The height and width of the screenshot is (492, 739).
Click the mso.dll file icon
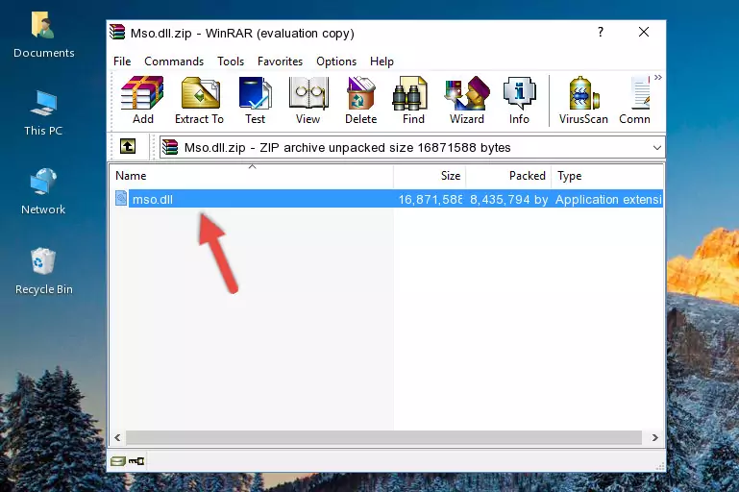coord(121,198)
